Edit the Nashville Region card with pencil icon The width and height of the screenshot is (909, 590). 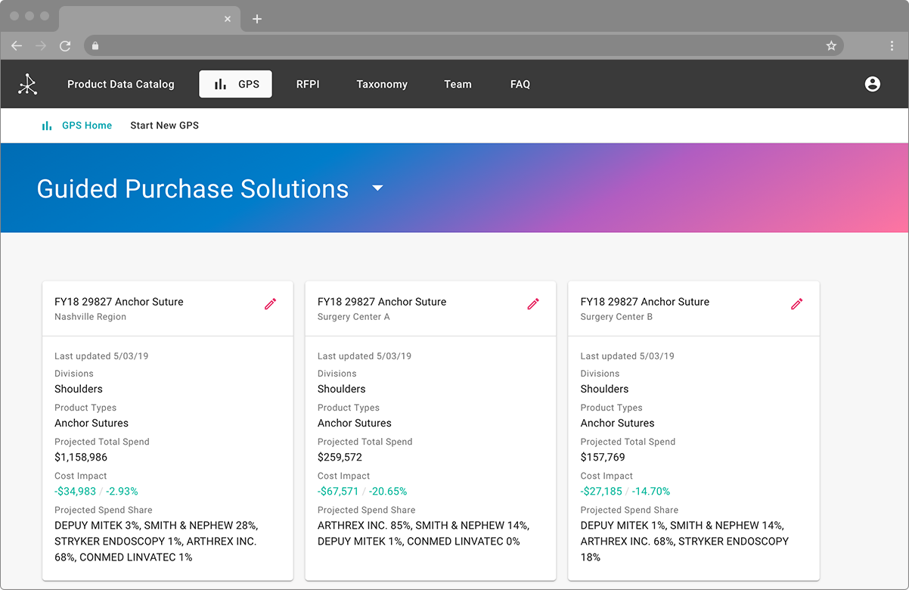click(270, 304)
